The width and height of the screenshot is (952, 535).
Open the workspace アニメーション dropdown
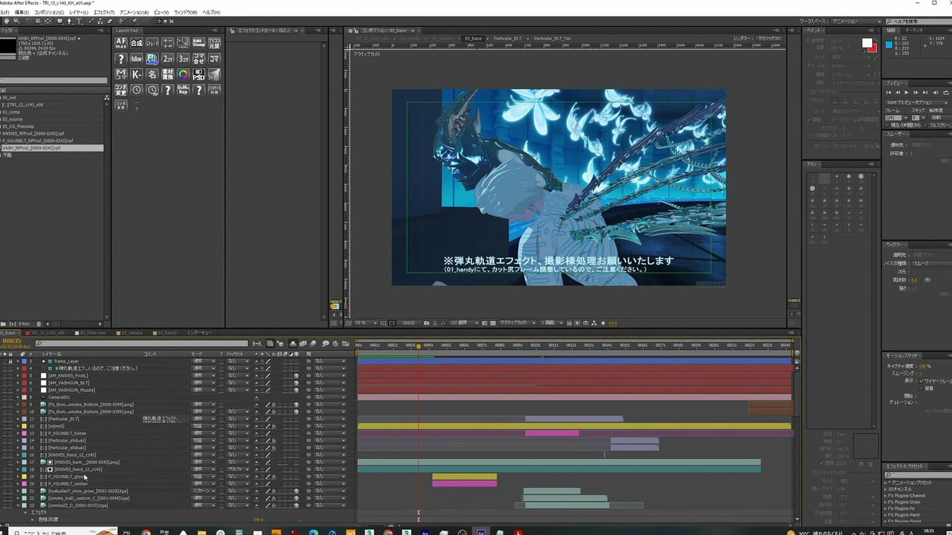coord(856,21)
